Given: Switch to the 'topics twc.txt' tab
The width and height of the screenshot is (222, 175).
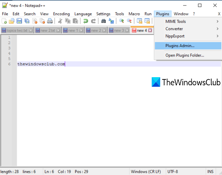Looking at the screenshot, I should (17, 30).
